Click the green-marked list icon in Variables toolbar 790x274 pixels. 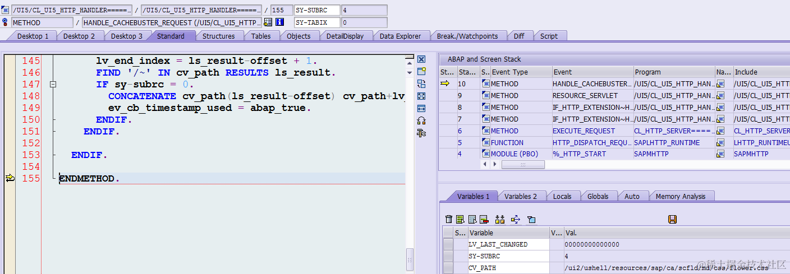click(460, 219)
